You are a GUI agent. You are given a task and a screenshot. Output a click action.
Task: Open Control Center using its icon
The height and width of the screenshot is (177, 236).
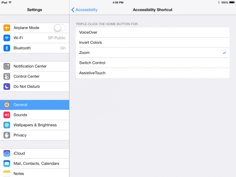(x=7, y=76)
